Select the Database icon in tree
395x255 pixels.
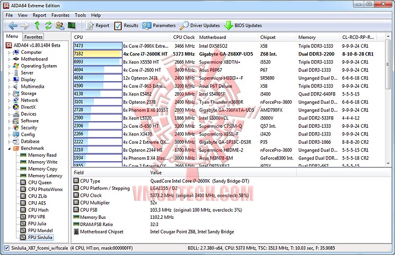16,141
